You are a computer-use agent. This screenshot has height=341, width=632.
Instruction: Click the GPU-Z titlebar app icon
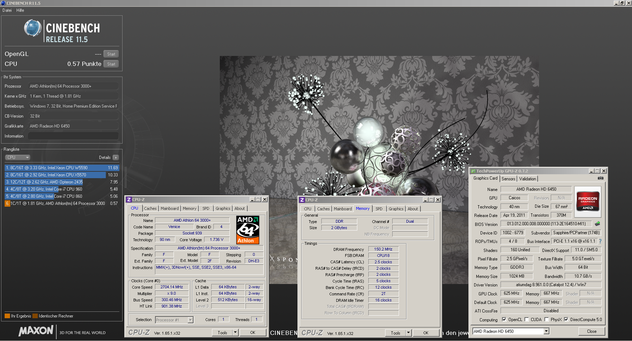click(x=473, y=171)
